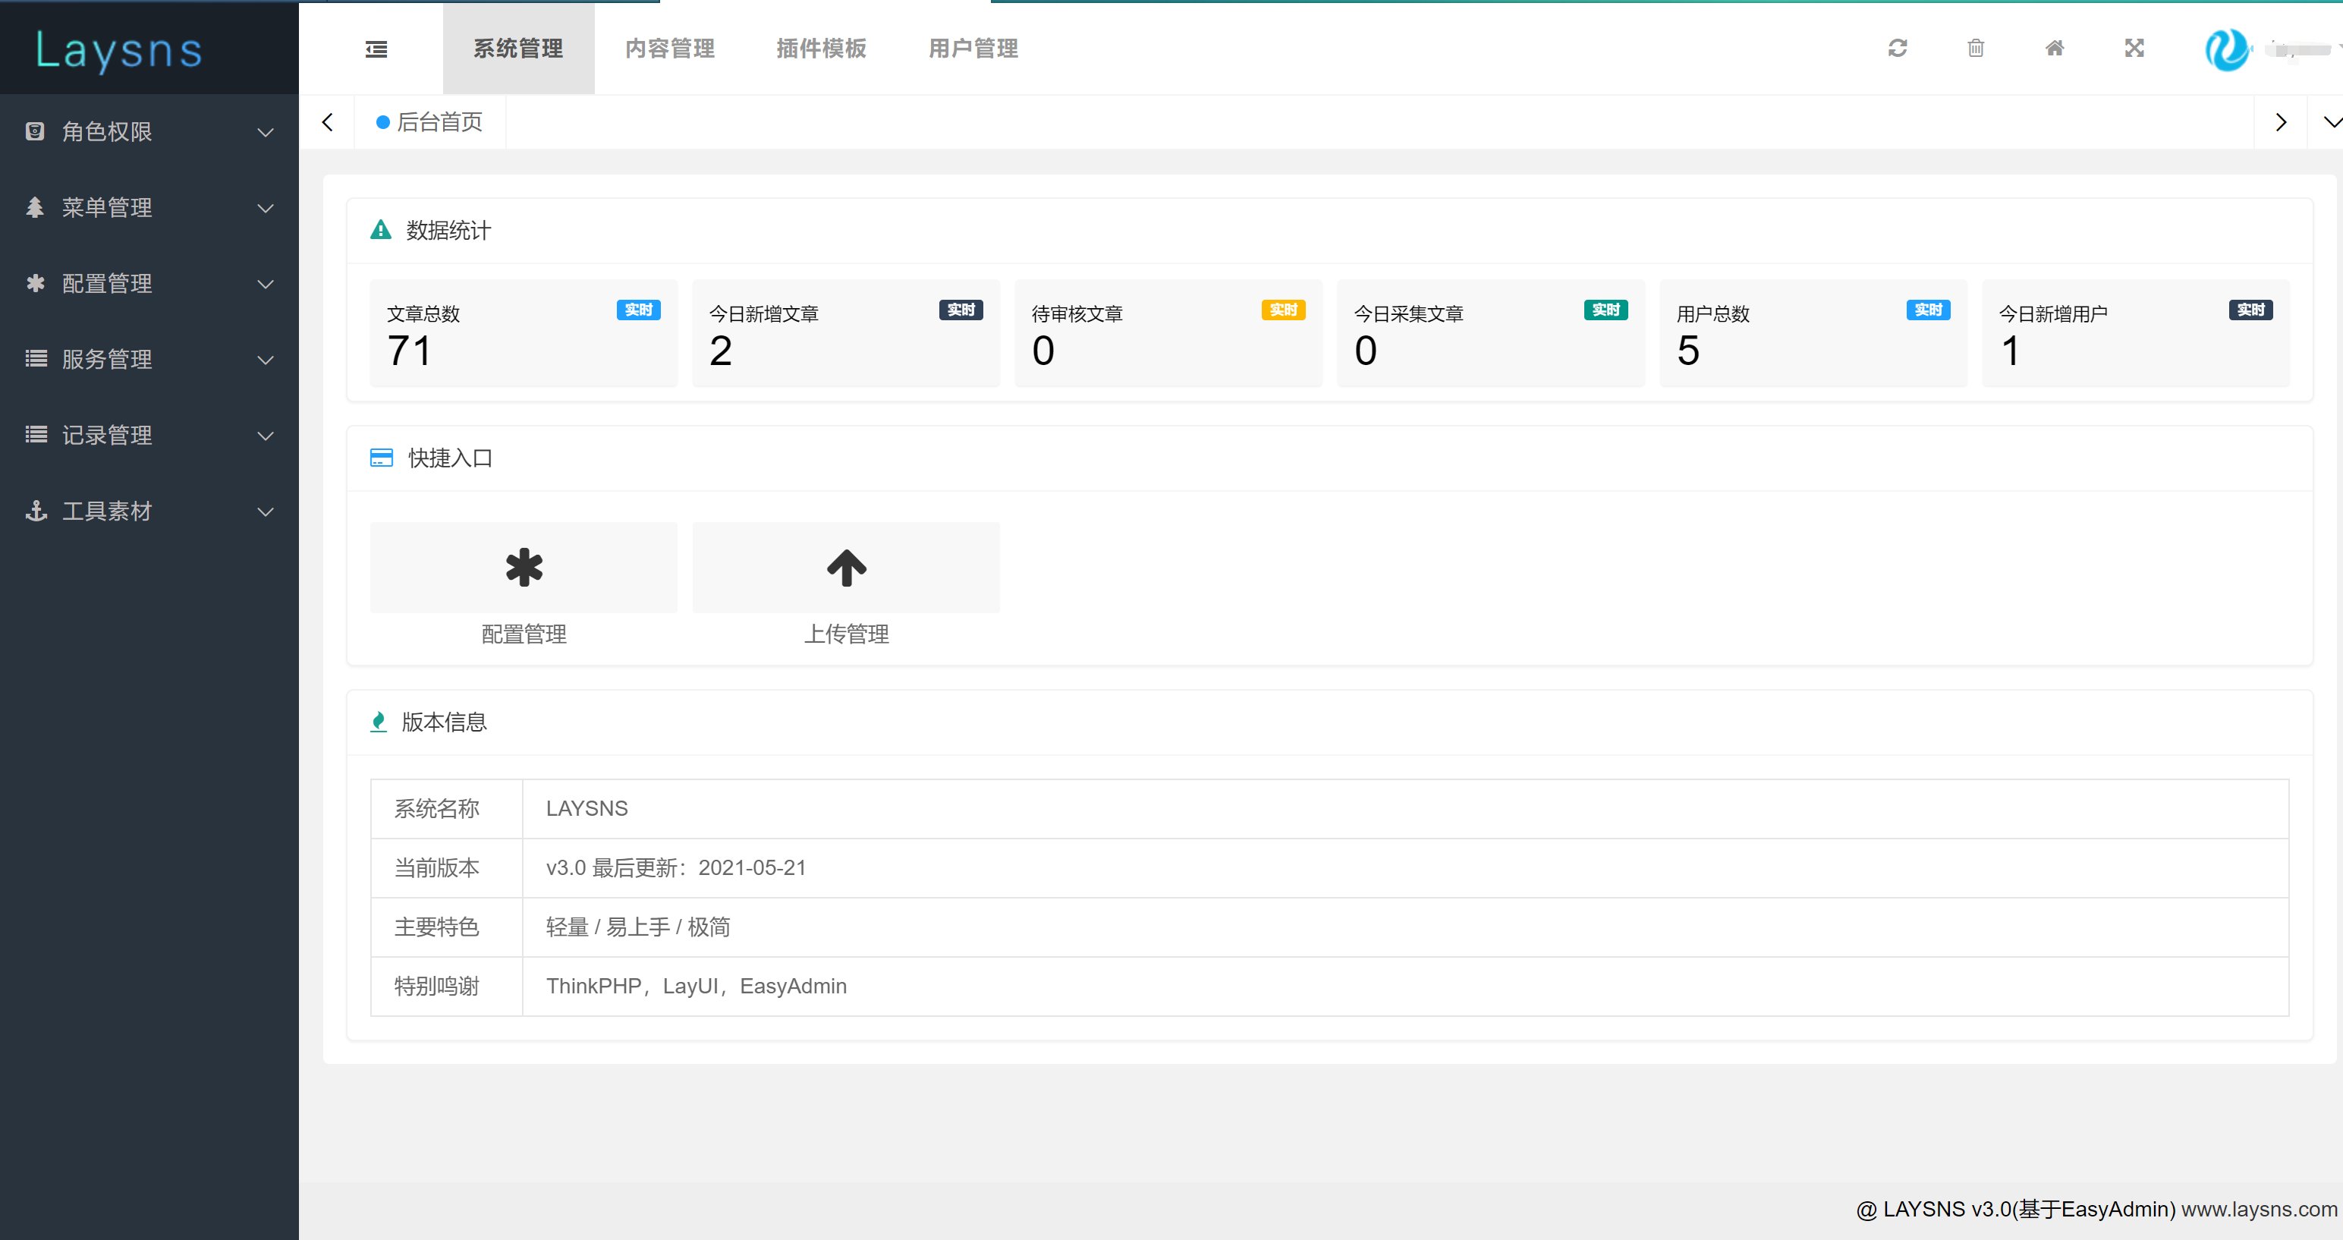Click the 角色权限 sidebar icon
The image size is (2343, 1240).
[35, 131]
